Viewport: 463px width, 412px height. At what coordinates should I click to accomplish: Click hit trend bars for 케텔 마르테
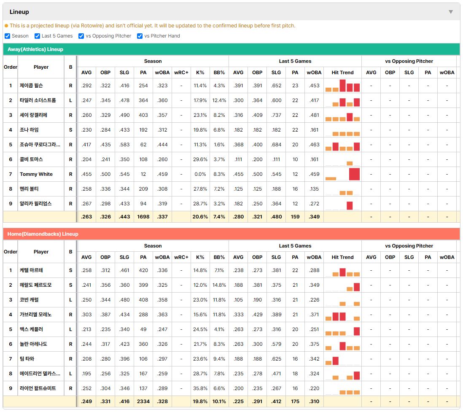(x=342, y=270)
